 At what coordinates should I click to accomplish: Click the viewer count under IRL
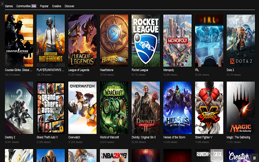coord(202,75)
